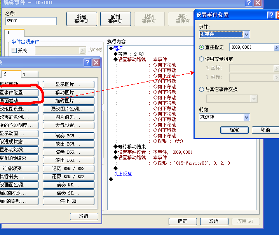Click the 设置事件位置... command button

19,93
